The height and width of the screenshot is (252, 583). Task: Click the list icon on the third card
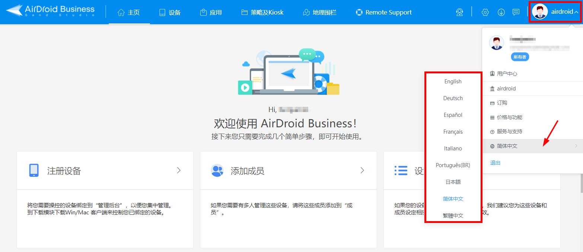coord(401,170)
